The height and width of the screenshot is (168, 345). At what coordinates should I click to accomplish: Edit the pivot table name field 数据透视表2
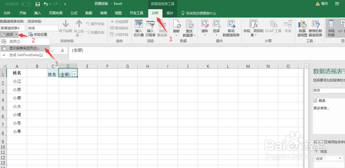coord(12,28)
